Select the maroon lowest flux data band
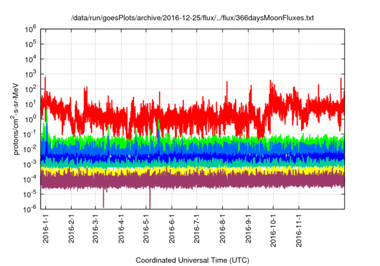The image size is (380, 266). click(196, 180)
